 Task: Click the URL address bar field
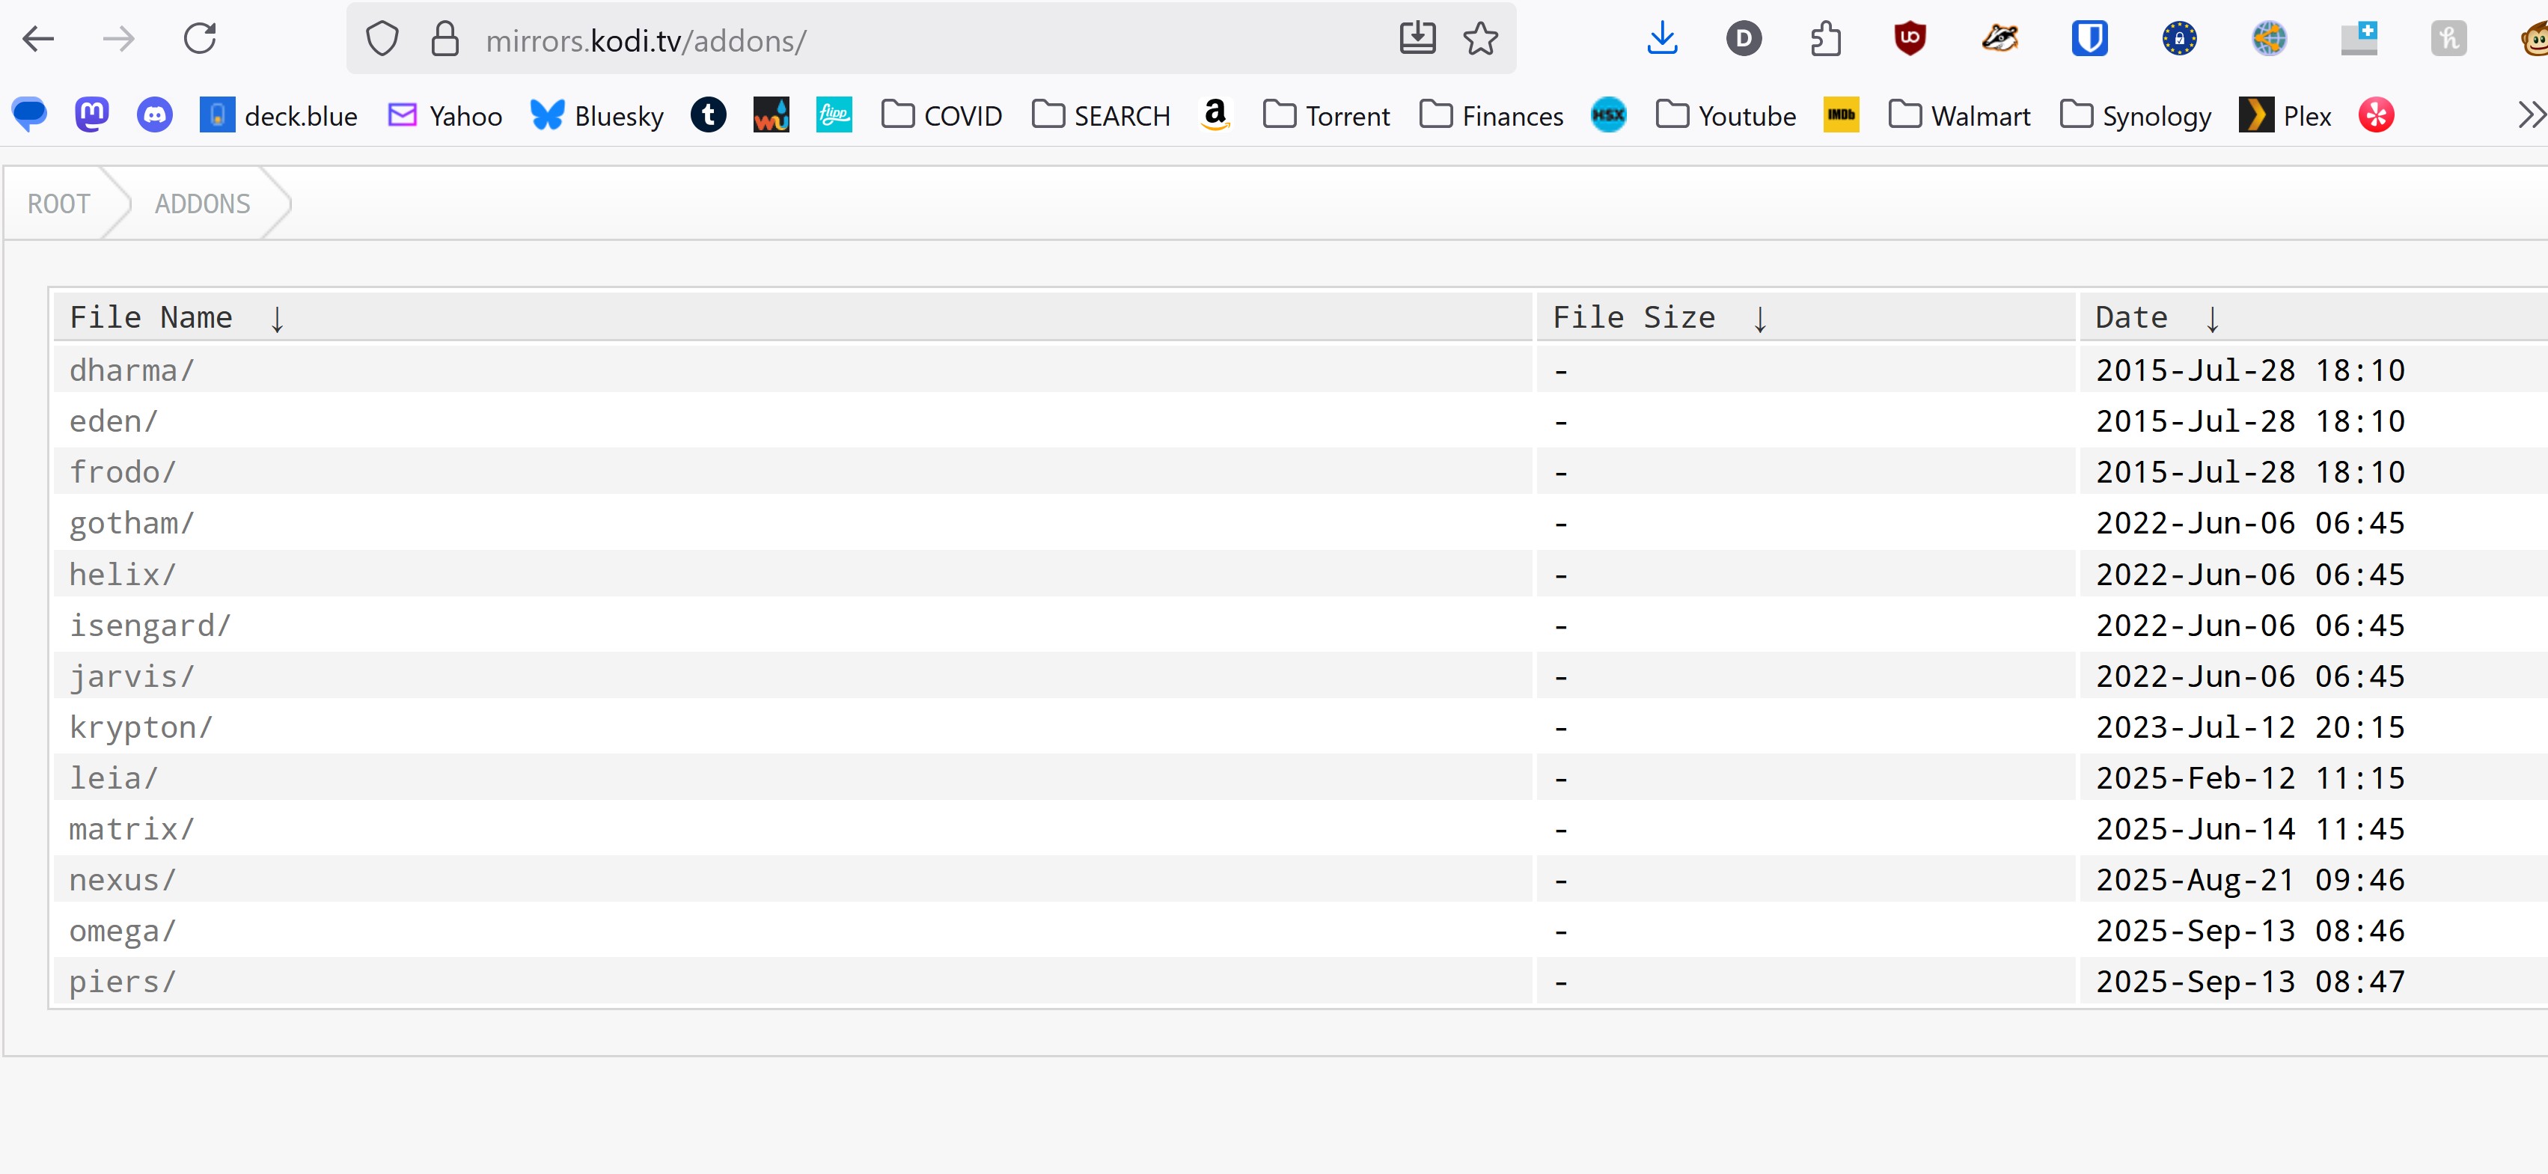[930, 40]
